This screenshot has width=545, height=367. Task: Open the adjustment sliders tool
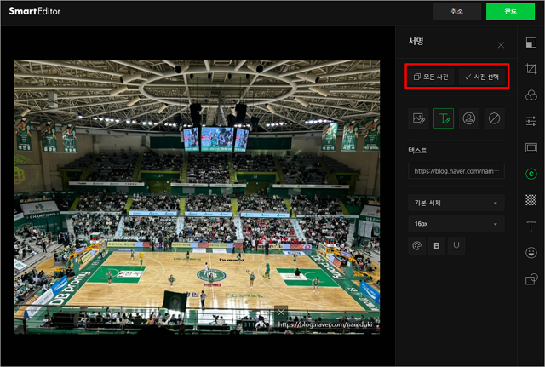click(x=531, y=121)
